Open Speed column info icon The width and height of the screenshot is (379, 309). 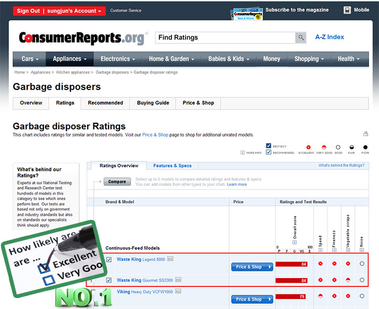tap(320, 250)
